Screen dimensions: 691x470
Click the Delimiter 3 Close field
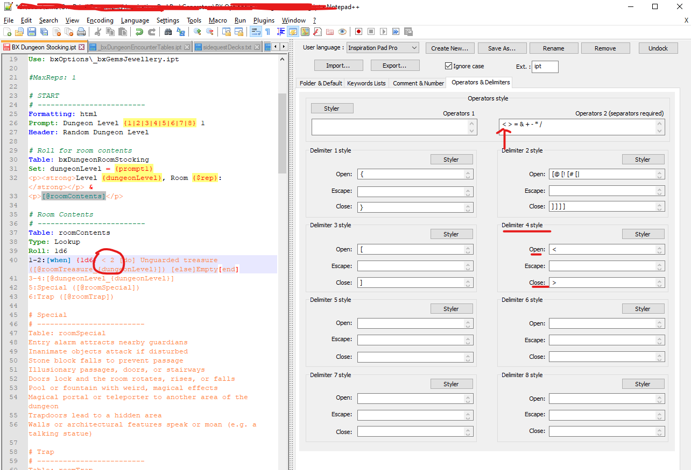415,282
